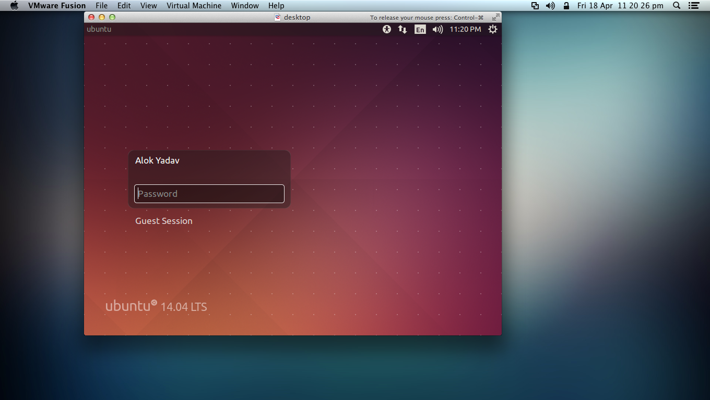Viewport: 710px width, 400px height.
Task: Open the Ubuntu sound volume indicator
Action: 437,30
